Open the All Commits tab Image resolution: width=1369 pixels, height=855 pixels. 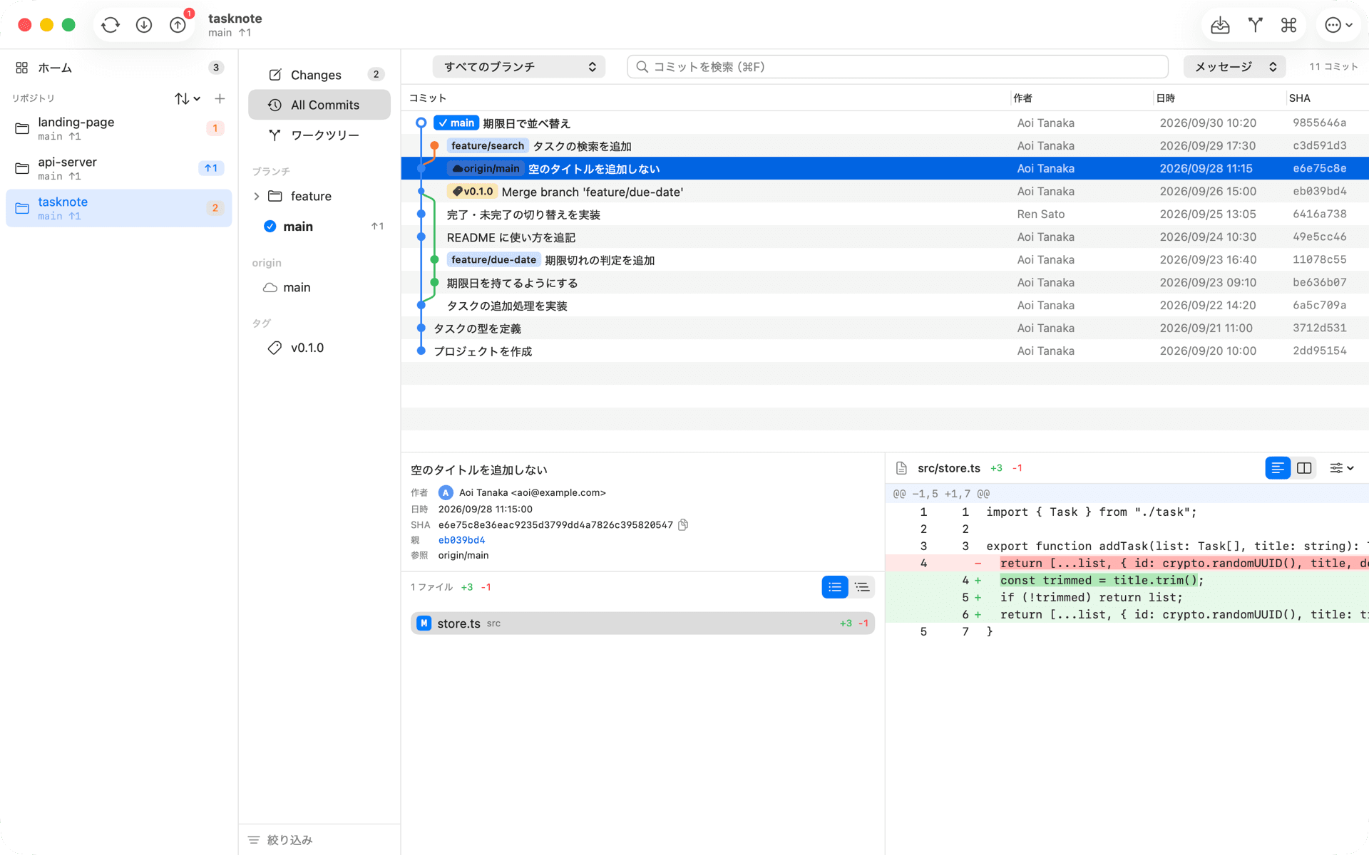[x=319, y=105]
